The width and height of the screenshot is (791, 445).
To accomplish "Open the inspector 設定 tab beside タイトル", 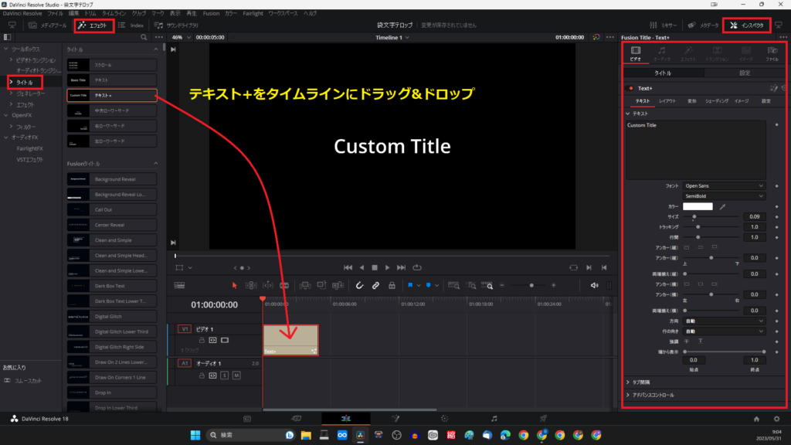I will tap(745, 73).
